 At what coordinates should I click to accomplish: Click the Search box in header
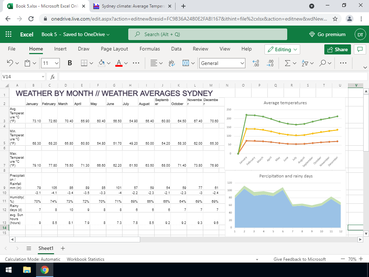click(x=208, y=34)
